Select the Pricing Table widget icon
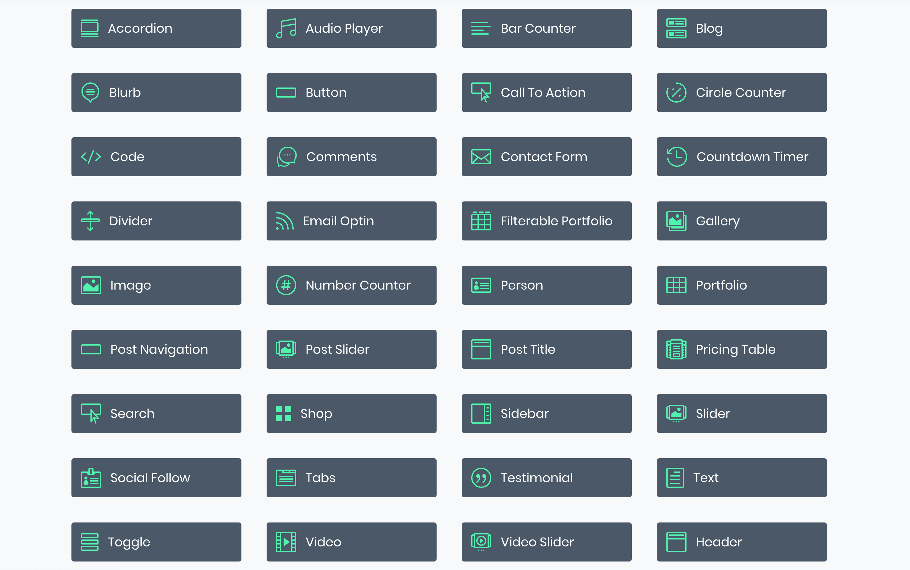 pyautogui.click(x=675, y=349)
